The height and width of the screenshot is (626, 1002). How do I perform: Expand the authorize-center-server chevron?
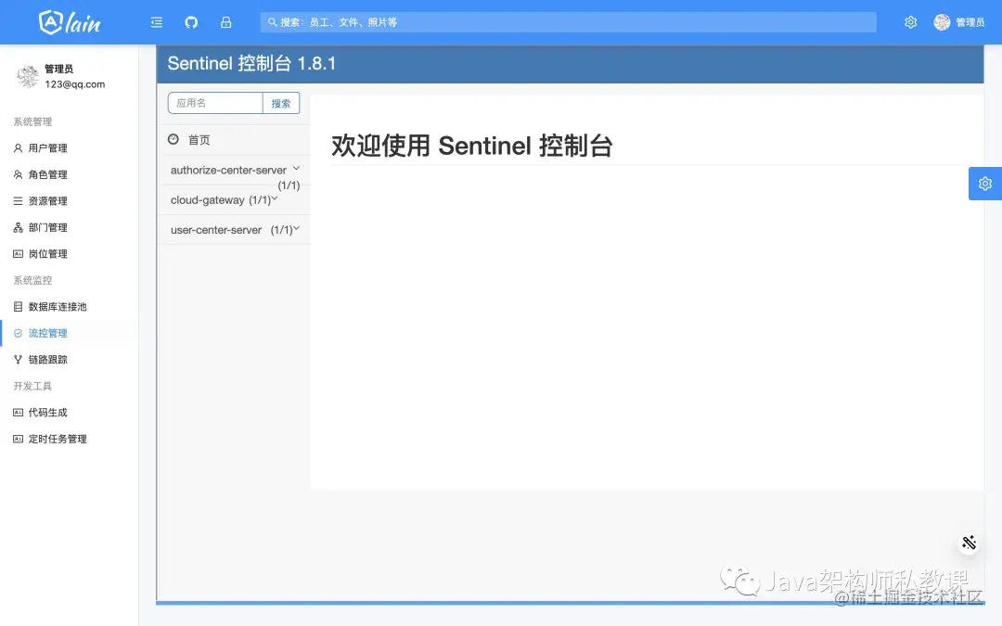tap(297, 168)
